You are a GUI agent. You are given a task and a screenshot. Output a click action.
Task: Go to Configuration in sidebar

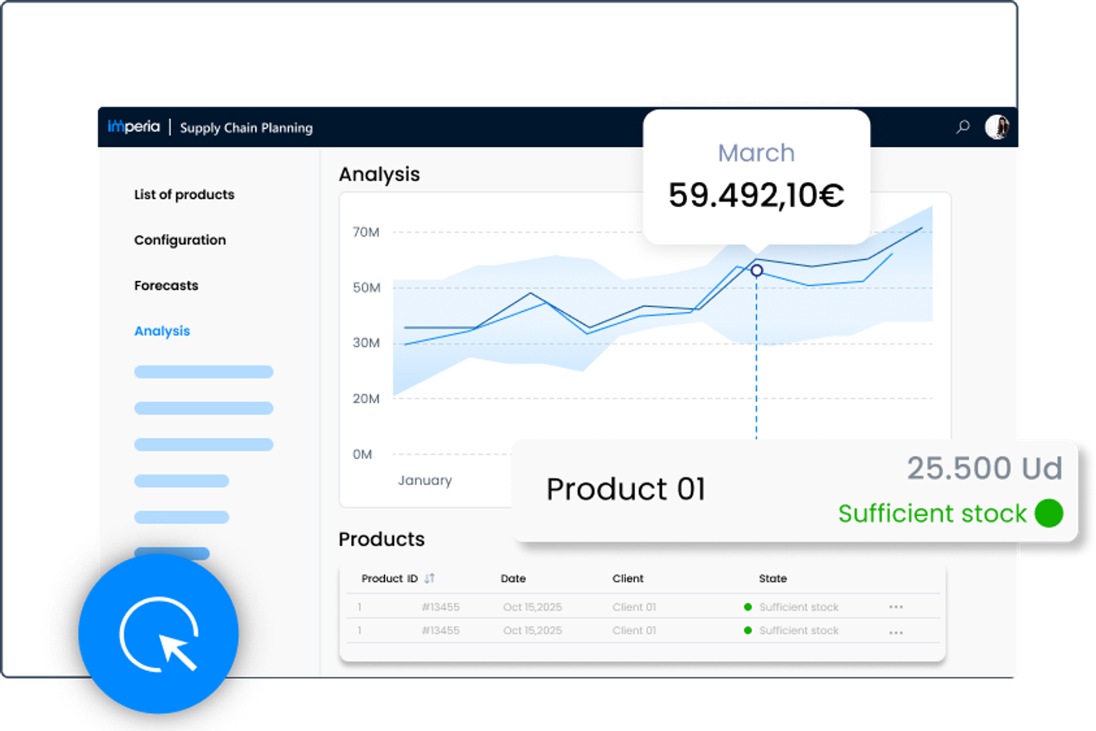coord(180,240)
